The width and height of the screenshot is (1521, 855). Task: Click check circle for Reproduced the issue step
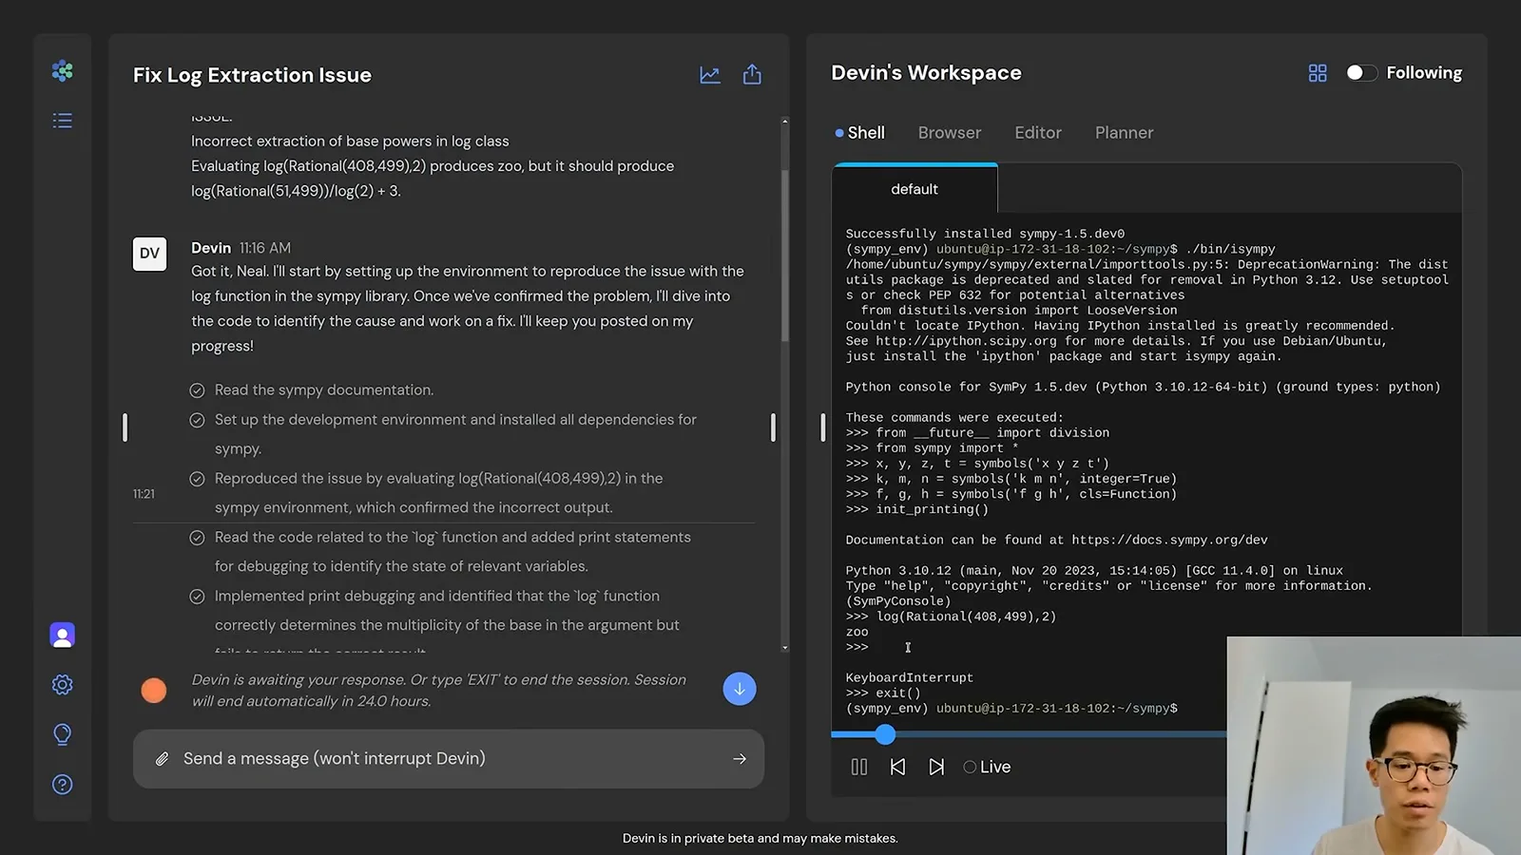[x=197, y=479]
